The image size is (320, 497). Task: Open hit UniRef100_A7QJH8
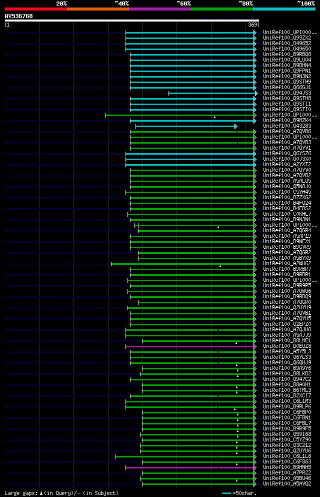pyautogui.click(x=287, y=330)
